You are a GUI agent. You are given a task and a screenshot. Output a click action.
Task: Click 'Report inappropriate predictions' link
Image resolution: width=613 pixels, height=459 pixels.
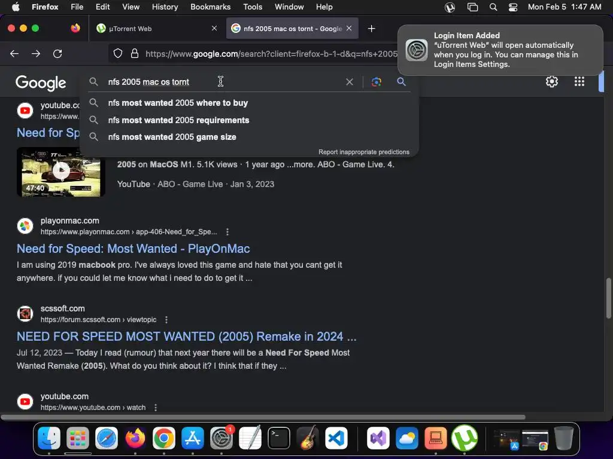click(363, 152)
